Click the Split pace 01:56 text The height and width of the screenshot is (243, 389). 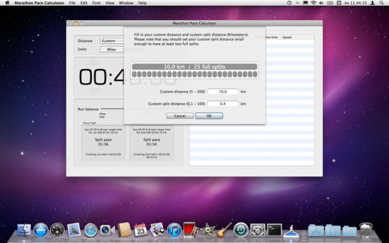coord(103,142)
